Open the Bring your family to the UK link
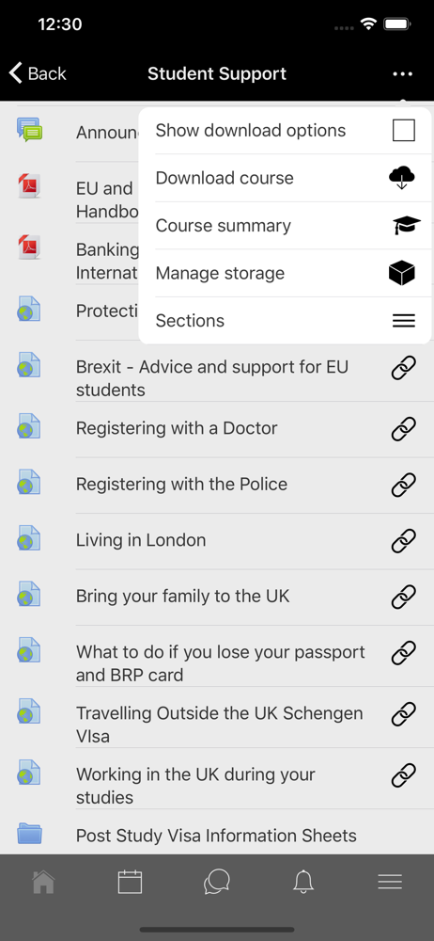Viewport: 434px width, 941px height. (x=183, y=596)
